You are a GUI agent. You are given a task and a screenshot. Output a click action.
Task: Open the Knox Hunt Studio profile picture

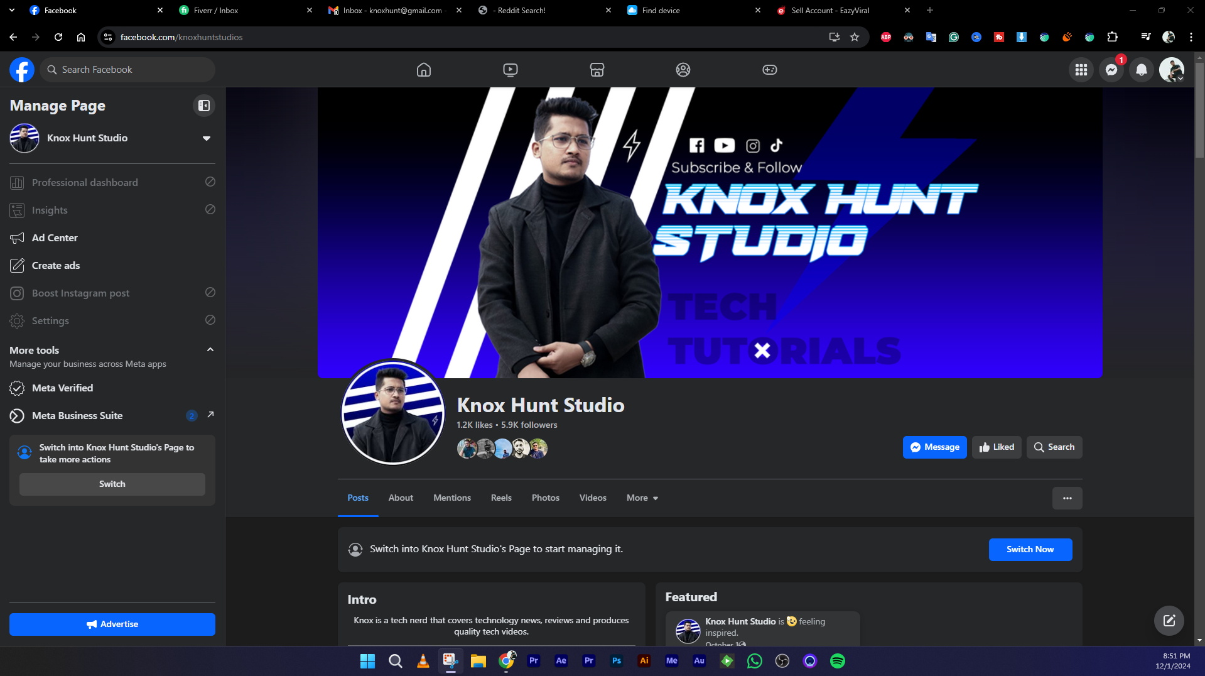[x=393, y=412]
